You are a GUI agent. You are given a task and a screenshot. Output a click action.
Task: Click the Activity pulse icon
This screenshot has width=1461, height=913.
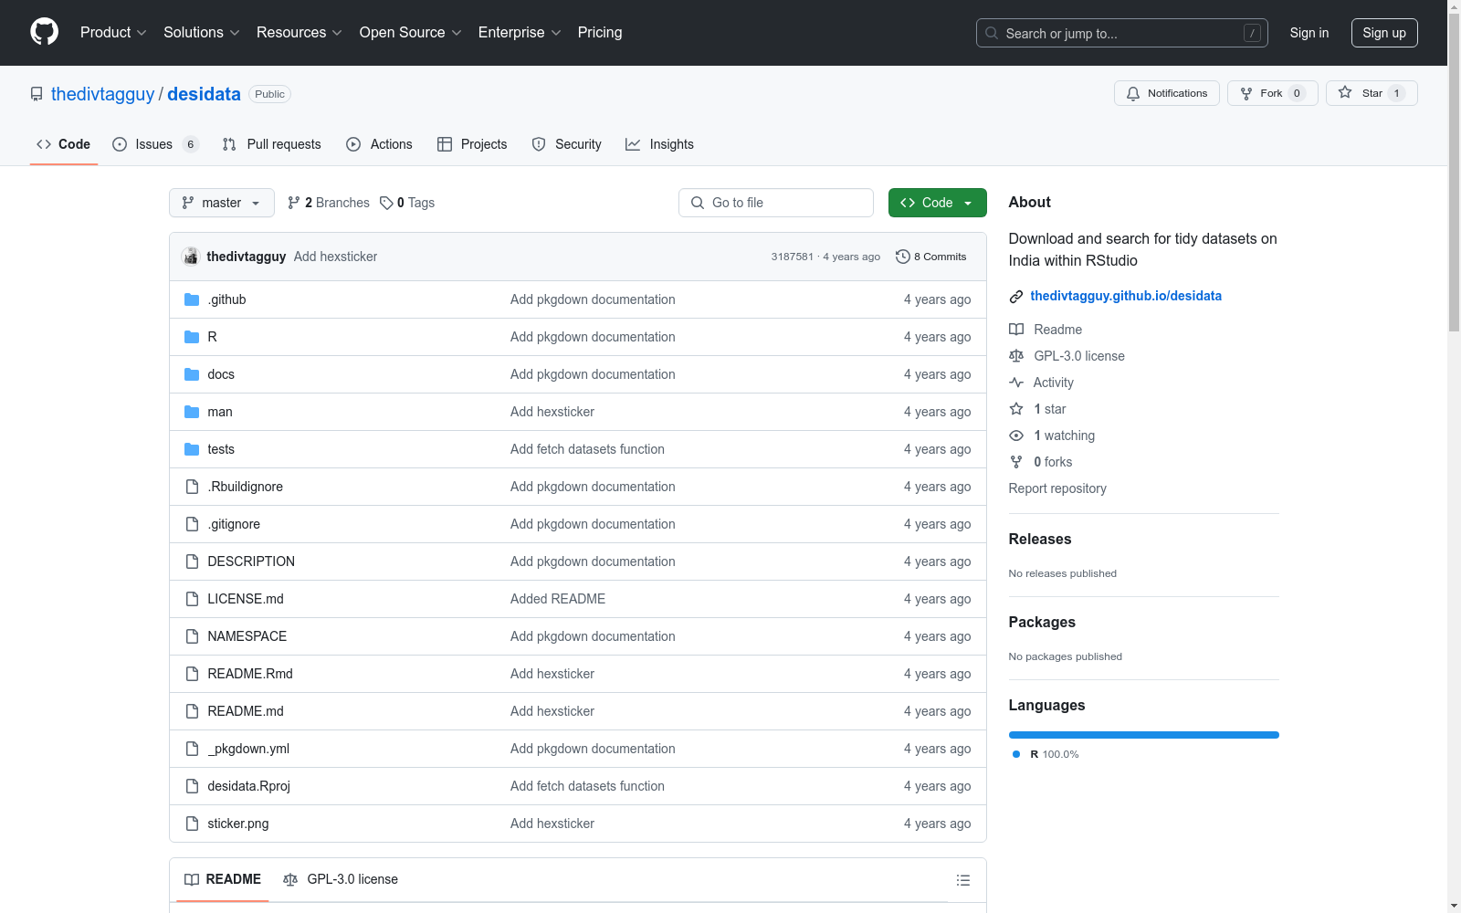pos(1016,383)
